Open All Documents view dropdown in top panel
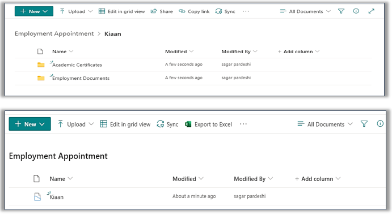Screen dimensions: 392x214 [x=305, y=11]
